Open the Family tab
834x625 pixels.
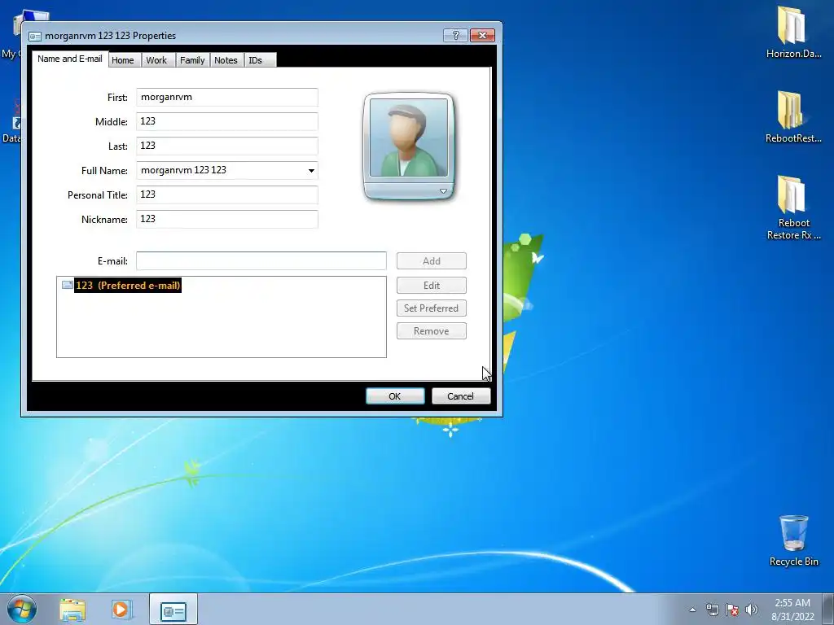click(192, 60)
